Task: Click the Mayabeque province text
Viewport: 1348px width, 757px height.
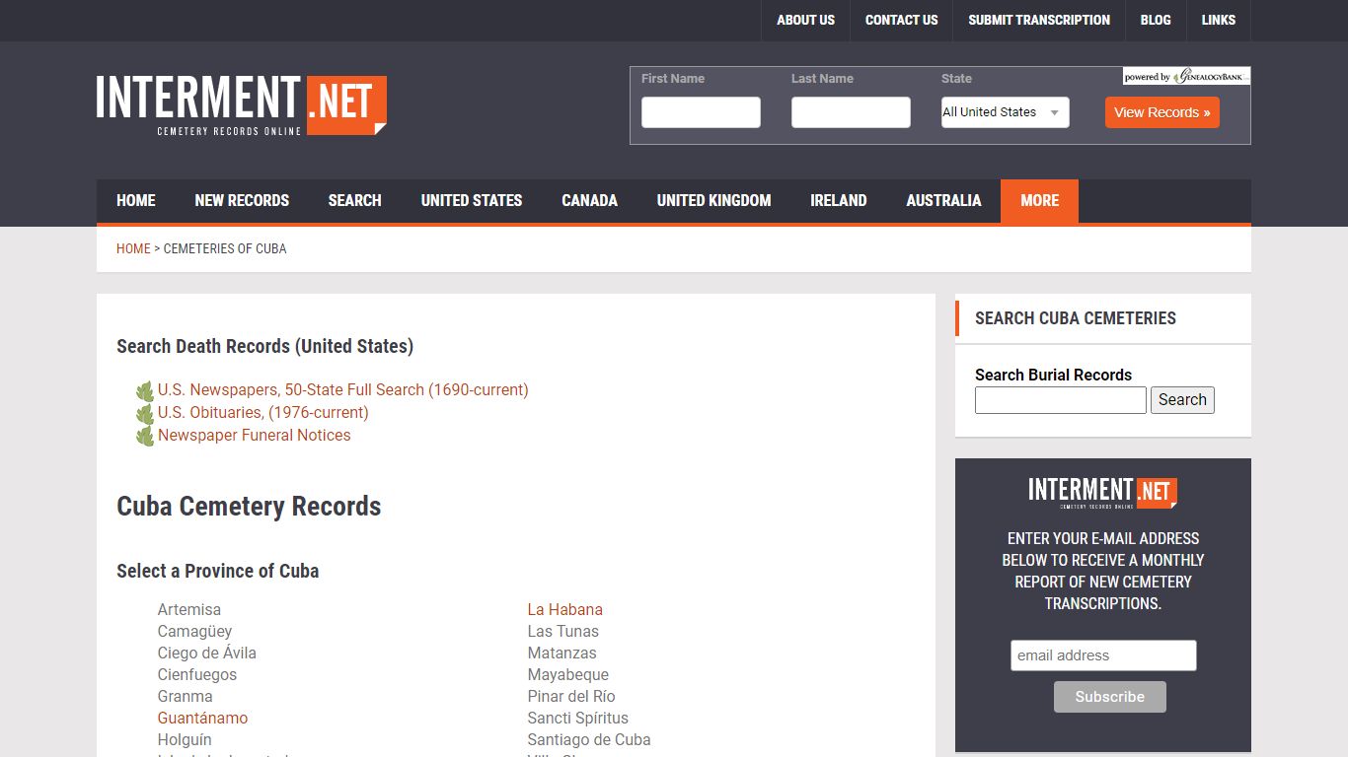Action: pyautogui.click(x=568, y=675)
